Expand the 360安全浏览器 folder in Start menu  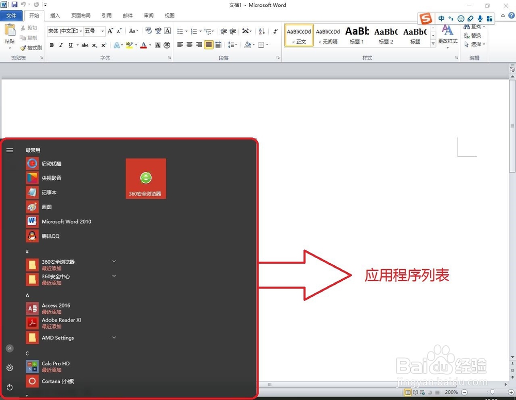point(114,261)
